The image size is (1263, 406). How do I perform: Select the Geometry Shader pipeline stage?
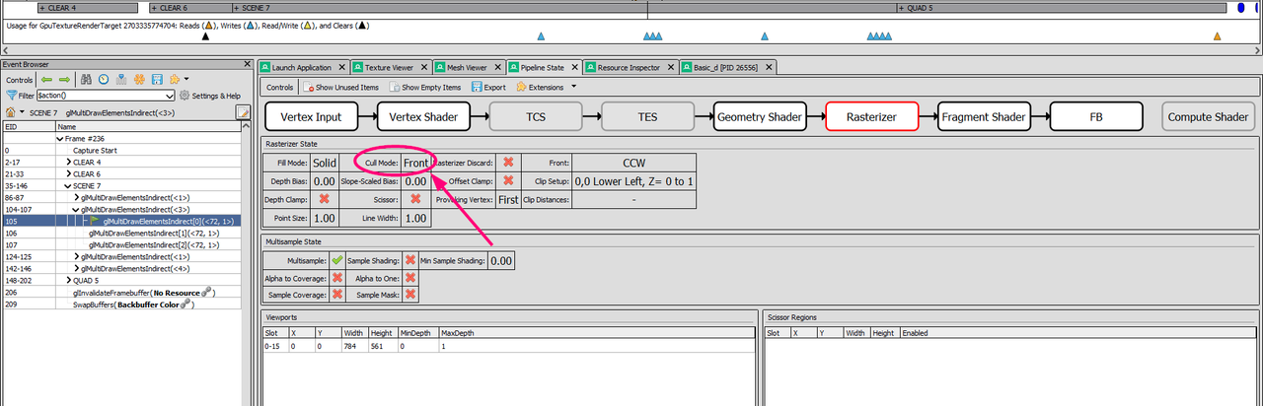(x=760, y=117)
